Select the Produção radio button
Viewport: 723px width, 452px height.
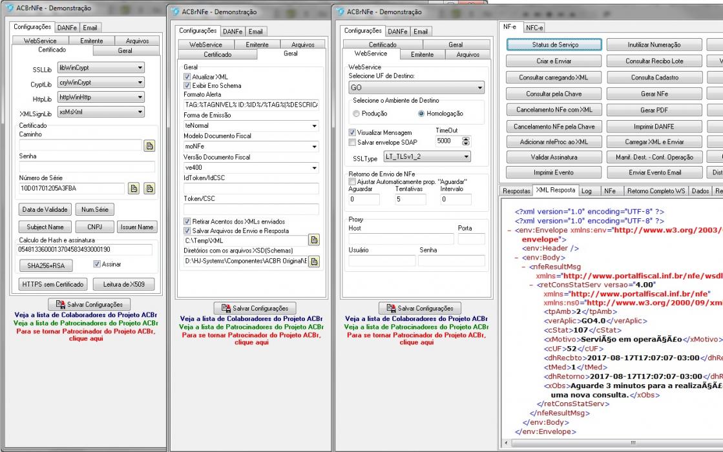pyautogui.click(x=356, y=114)
